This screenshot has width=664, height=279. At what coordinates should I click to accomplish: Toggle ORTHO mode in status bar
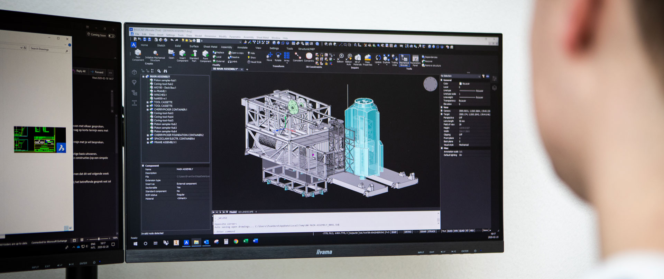[408, 232]
